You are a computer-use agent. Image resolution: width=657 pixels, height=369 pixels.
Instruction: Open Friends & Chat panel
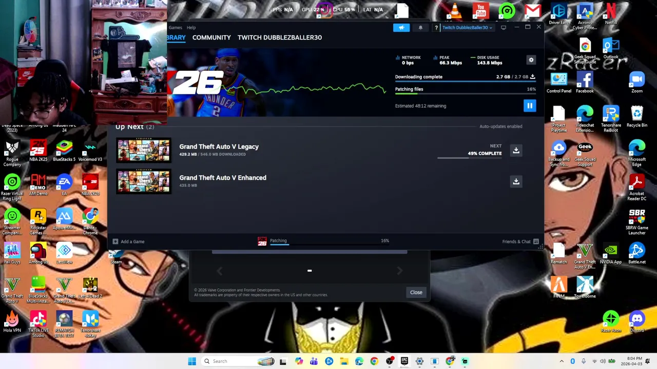click(520, 241)
